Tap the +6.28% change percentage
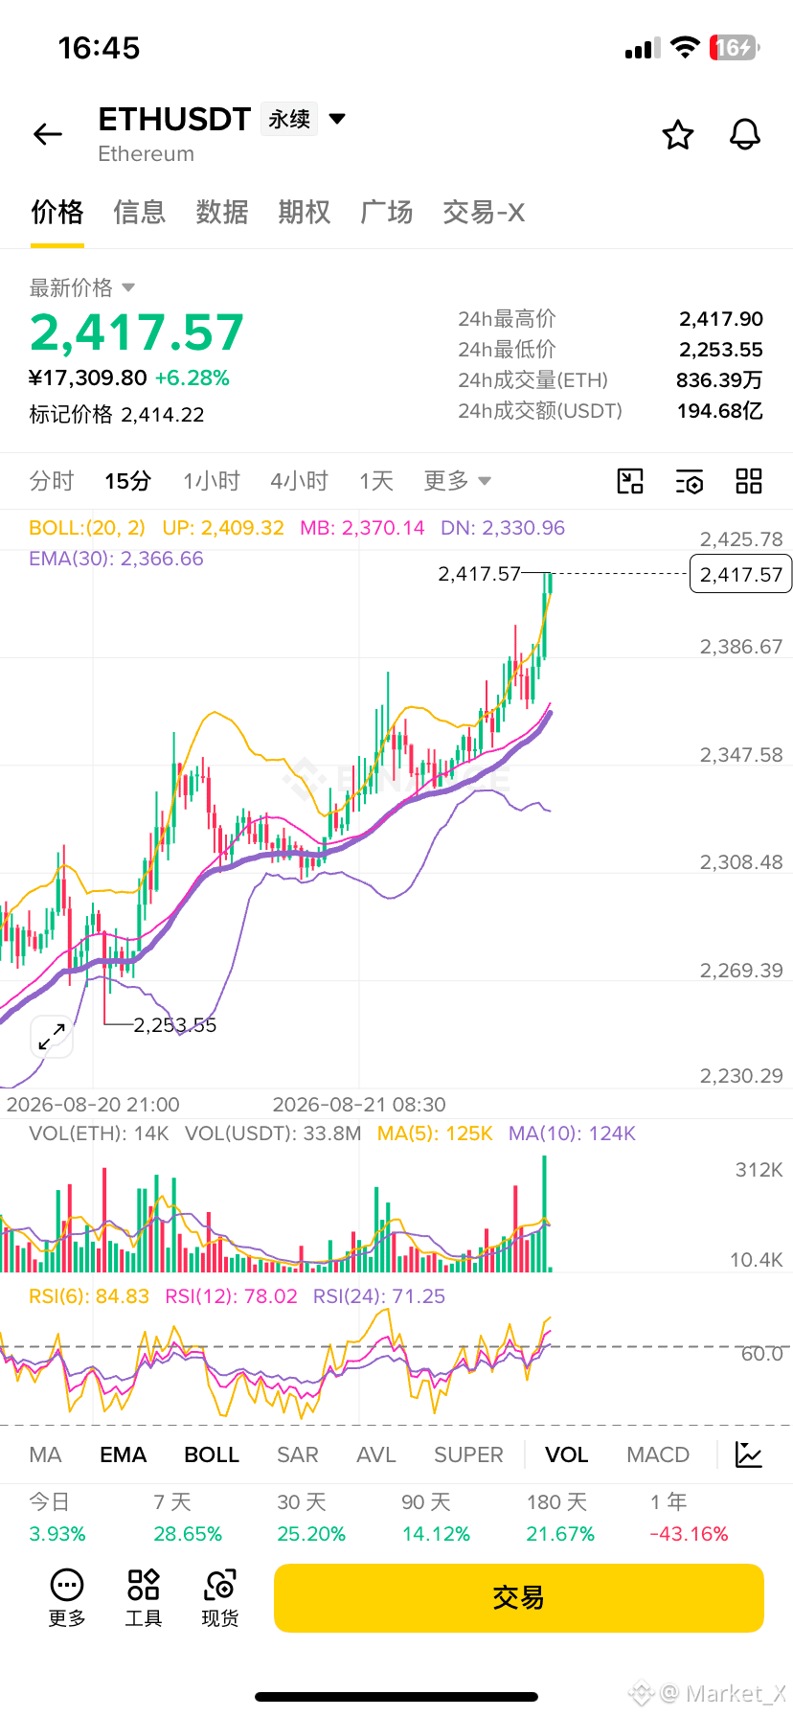793x1717 pixels. (192, 378)
